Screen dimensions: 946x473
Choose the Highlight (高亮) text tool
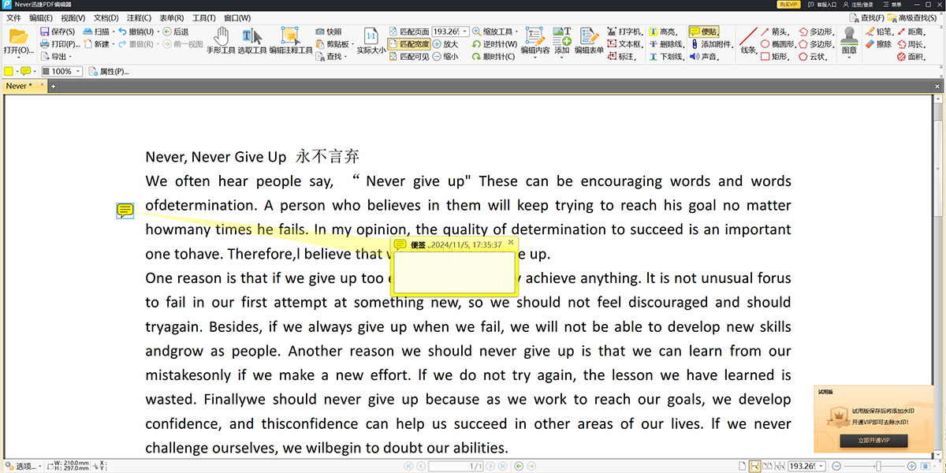coord(663,32)
